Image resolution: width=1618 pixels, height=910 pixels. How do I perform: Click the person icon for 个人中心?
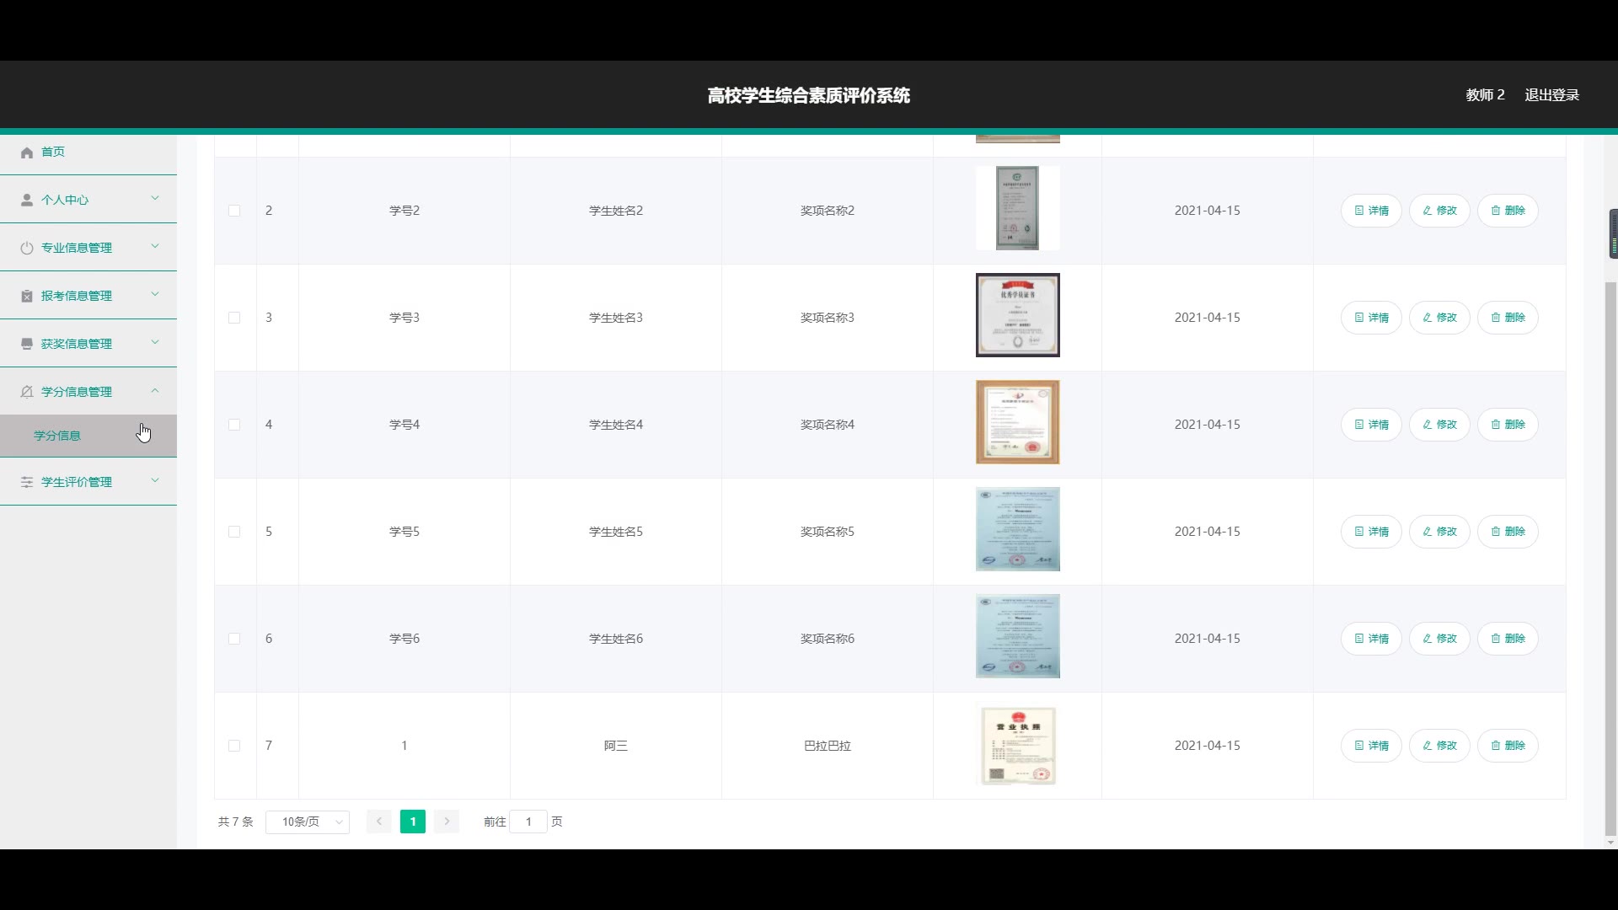pos(27,200)
